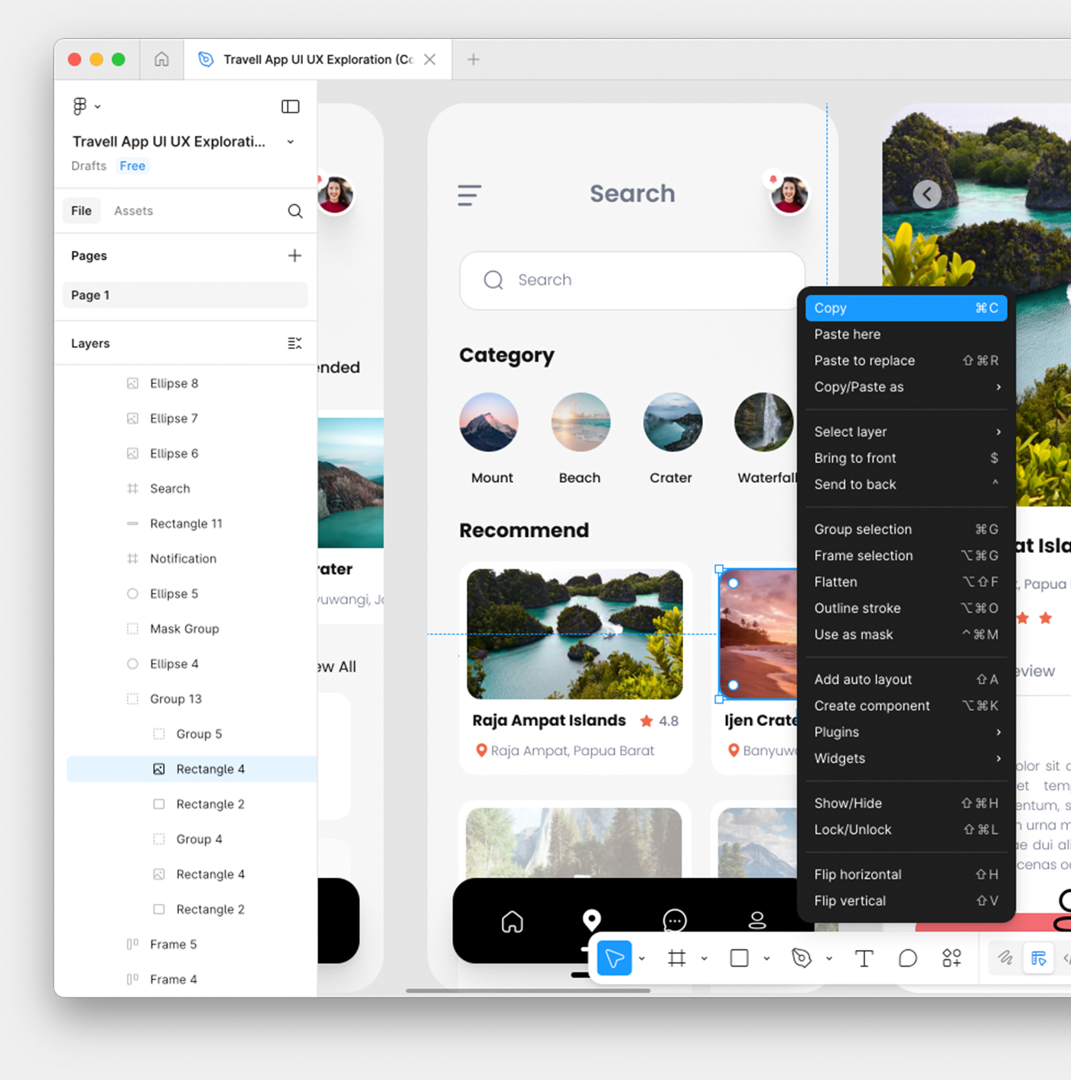1071x1080 pixels.
Task: Switch to Design mode toggle
Action: 1038,958
